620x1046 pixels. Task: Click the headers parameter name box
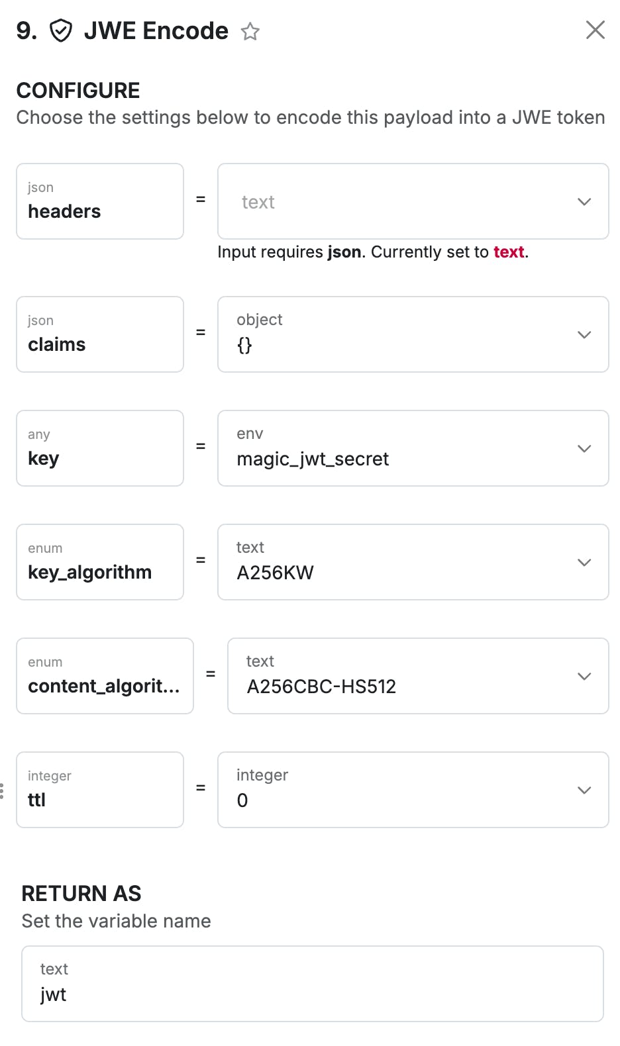click(100, 201)
